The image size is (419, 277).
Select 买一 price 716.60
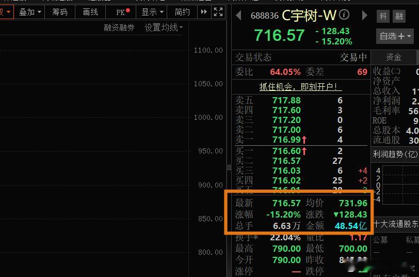(x=286, y=151)
